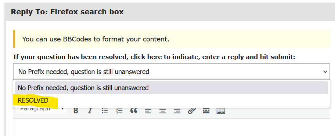Click the BBCodes format notice

point(96,39)
